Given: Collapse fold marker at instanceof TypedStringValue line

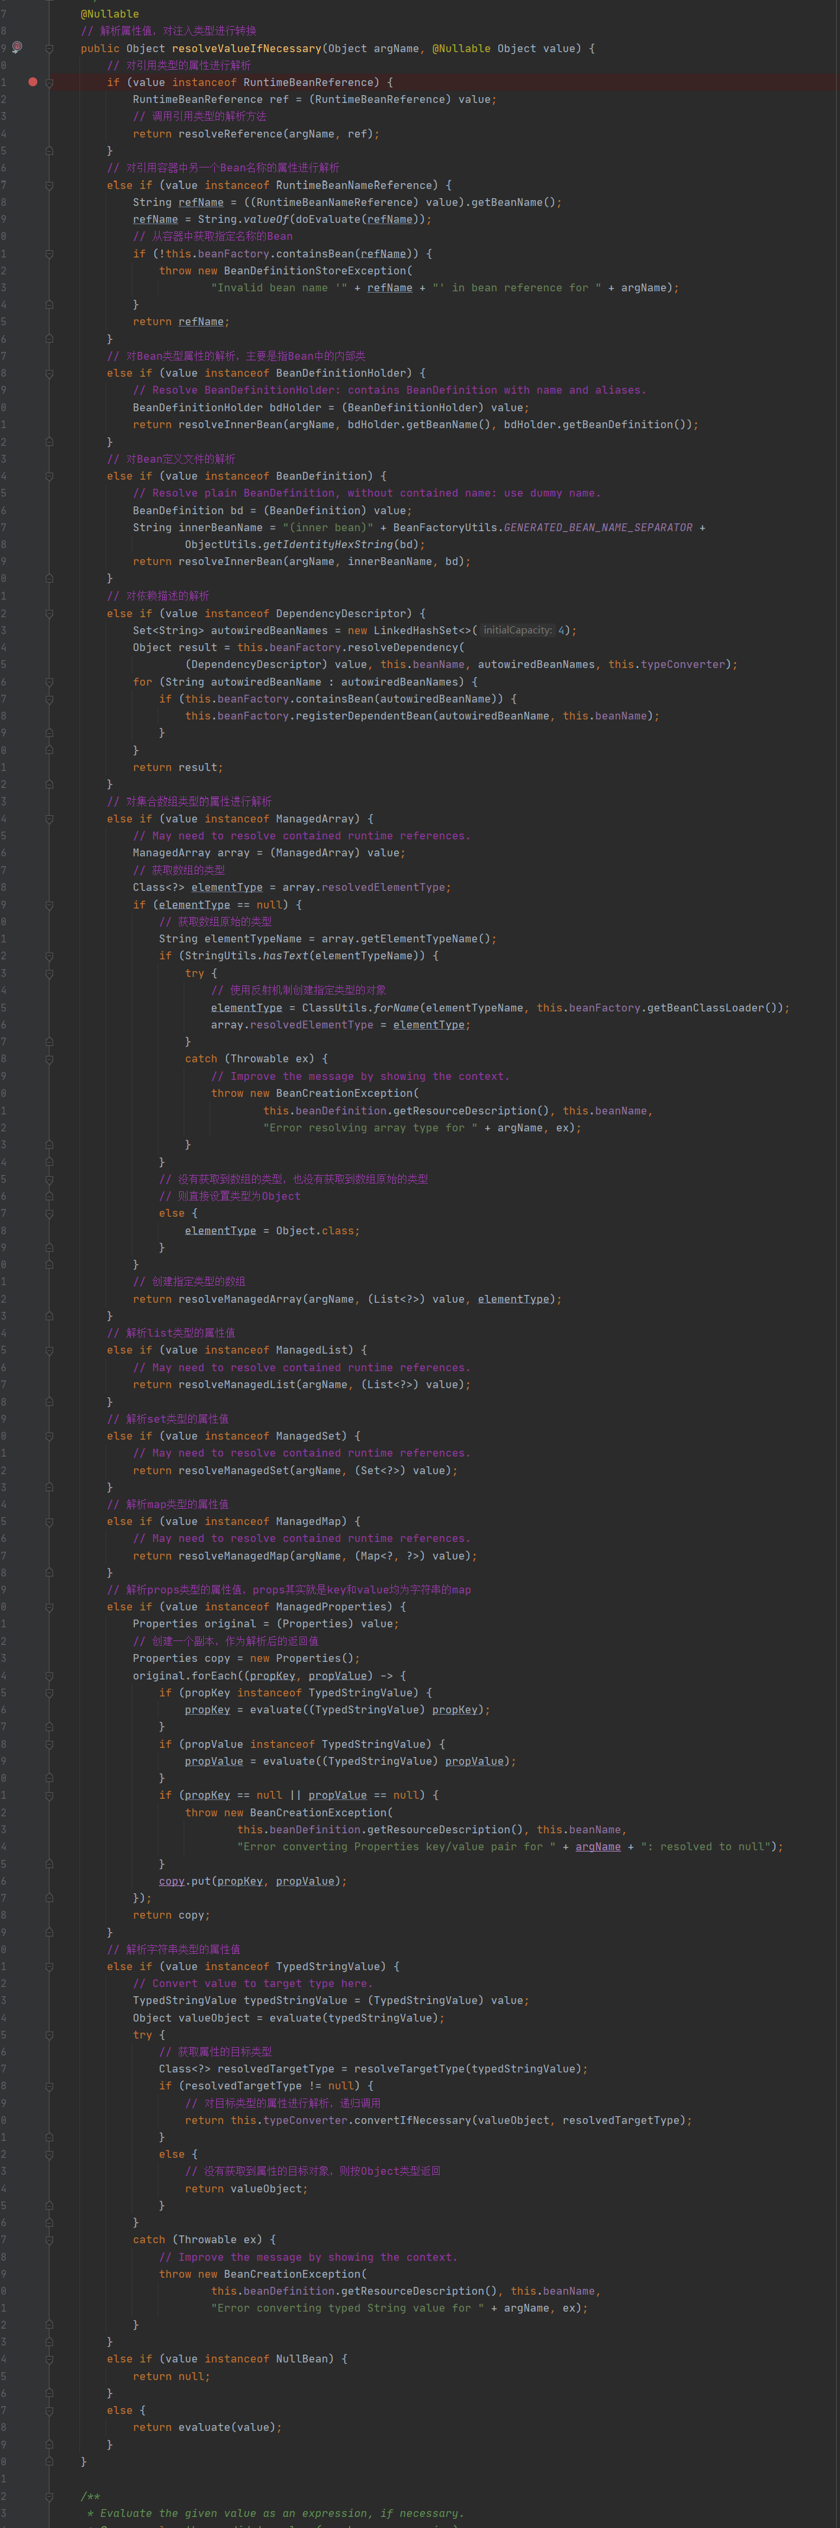Looking at the screenshot, I should click(49, 1966).
